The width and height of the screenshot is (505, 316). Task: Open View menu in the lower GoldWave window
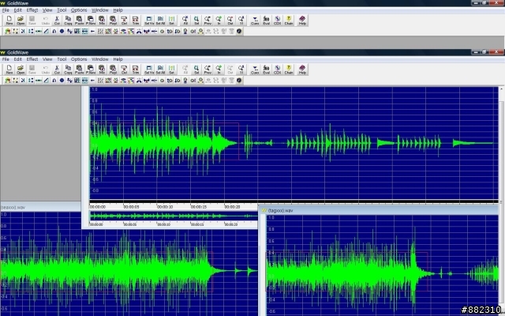click(47, 59)
